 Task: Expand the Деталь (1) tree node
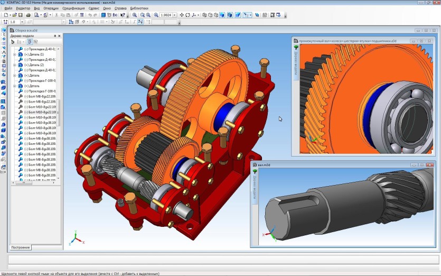[15, 54]
